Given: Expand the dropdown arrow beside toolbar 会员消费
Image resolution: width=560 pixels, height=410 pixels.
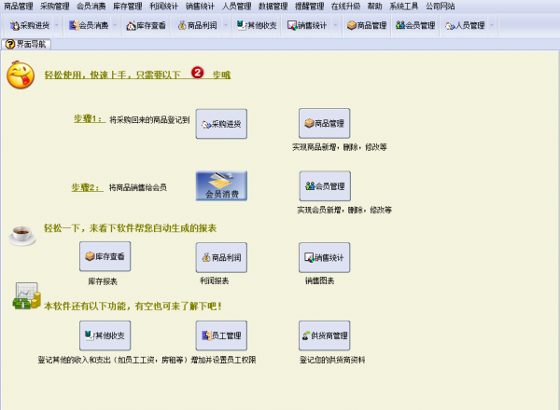Looking at the screenshot, I should pyautogui.click(x=115, y=25).
